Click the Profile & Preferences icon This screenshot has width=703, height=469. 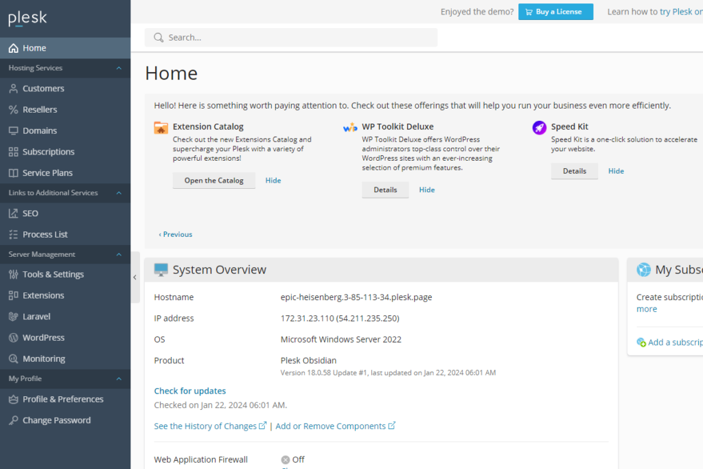(14, 399)
